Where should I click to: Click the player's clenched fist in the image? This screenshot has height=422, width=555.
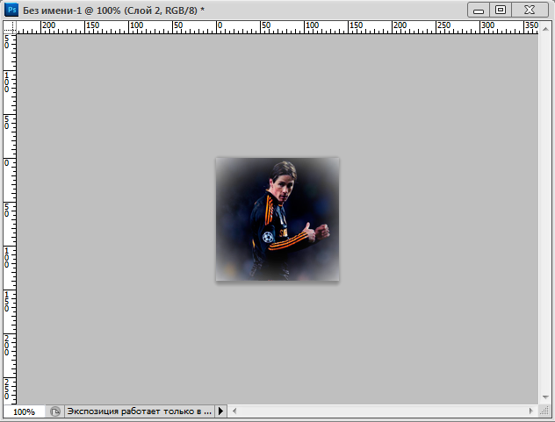pyautogui.click(x=321, y=231)
